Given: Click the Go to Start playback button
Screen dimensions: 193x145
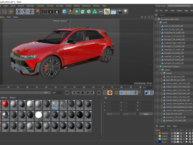Looking at the screenshot, I should click(67, 93).
